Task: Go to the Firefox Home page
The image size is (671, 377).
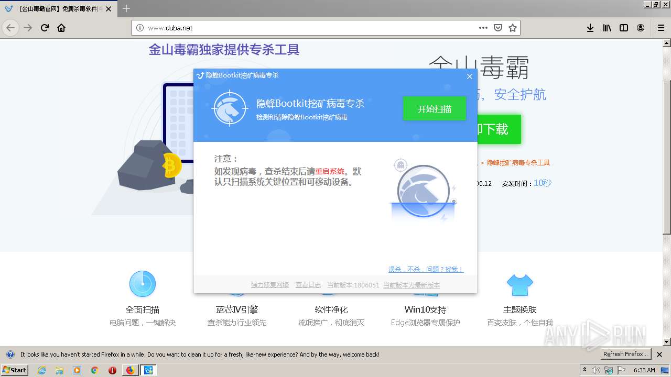Action: 61,28
